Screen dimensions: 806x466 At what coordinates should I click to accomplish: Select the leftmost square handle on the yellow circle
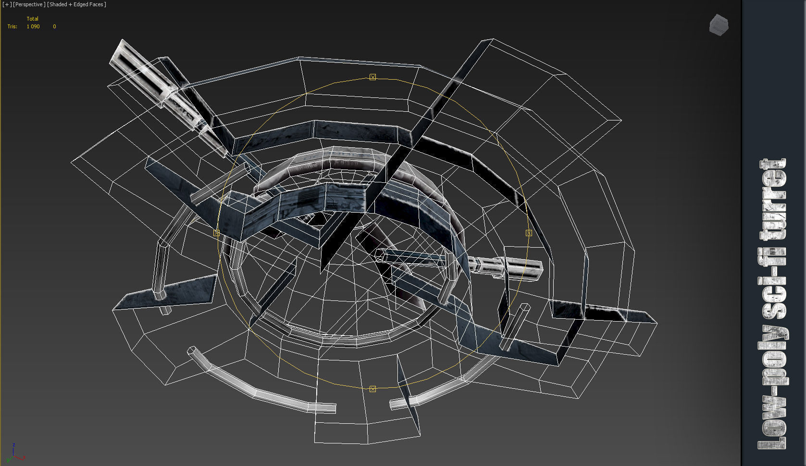pos(216,233)
